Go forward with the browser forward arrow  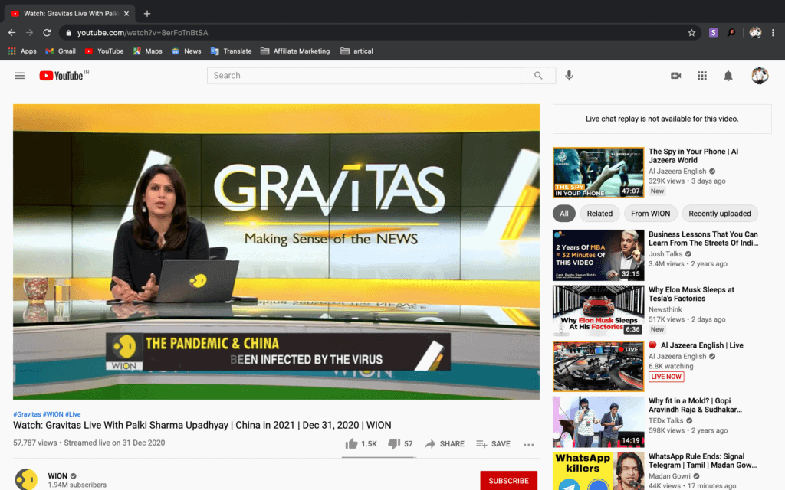point(30,32)
